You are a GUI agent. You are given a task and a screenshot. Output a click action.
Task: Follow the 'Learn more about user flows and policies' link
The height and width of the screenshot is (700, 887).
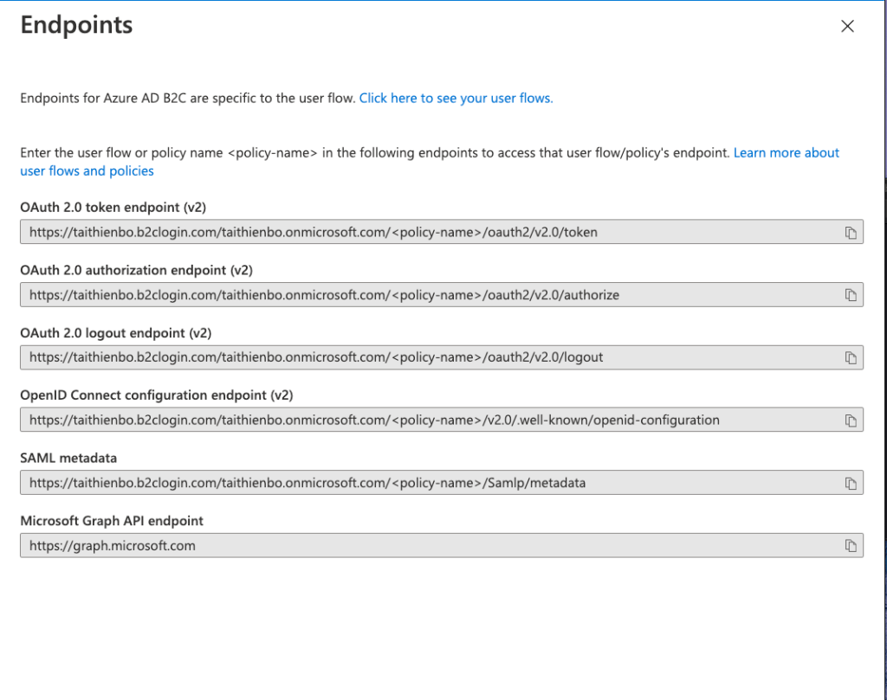pyautogui.click(x=787, y=152)
